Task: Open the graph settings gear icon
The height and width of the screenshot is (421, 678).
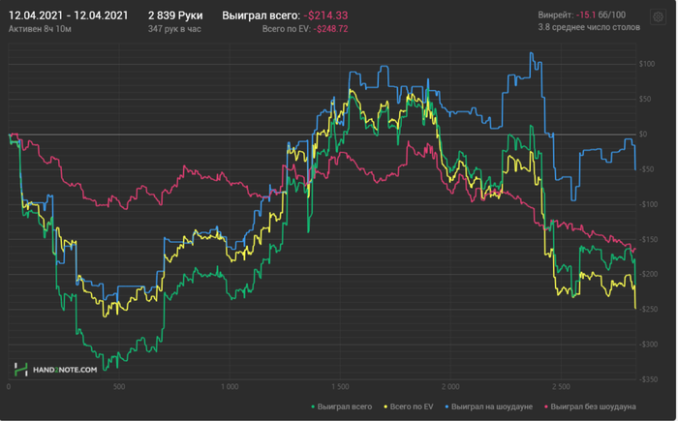Action: [x=658, y=17]
